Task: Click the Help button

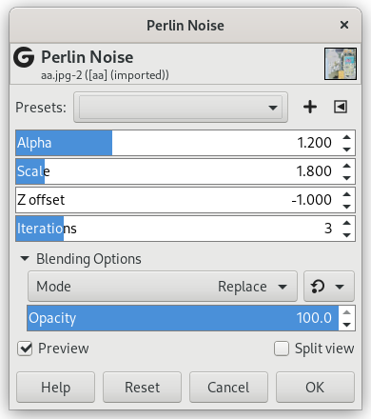Action: (55, 388)
